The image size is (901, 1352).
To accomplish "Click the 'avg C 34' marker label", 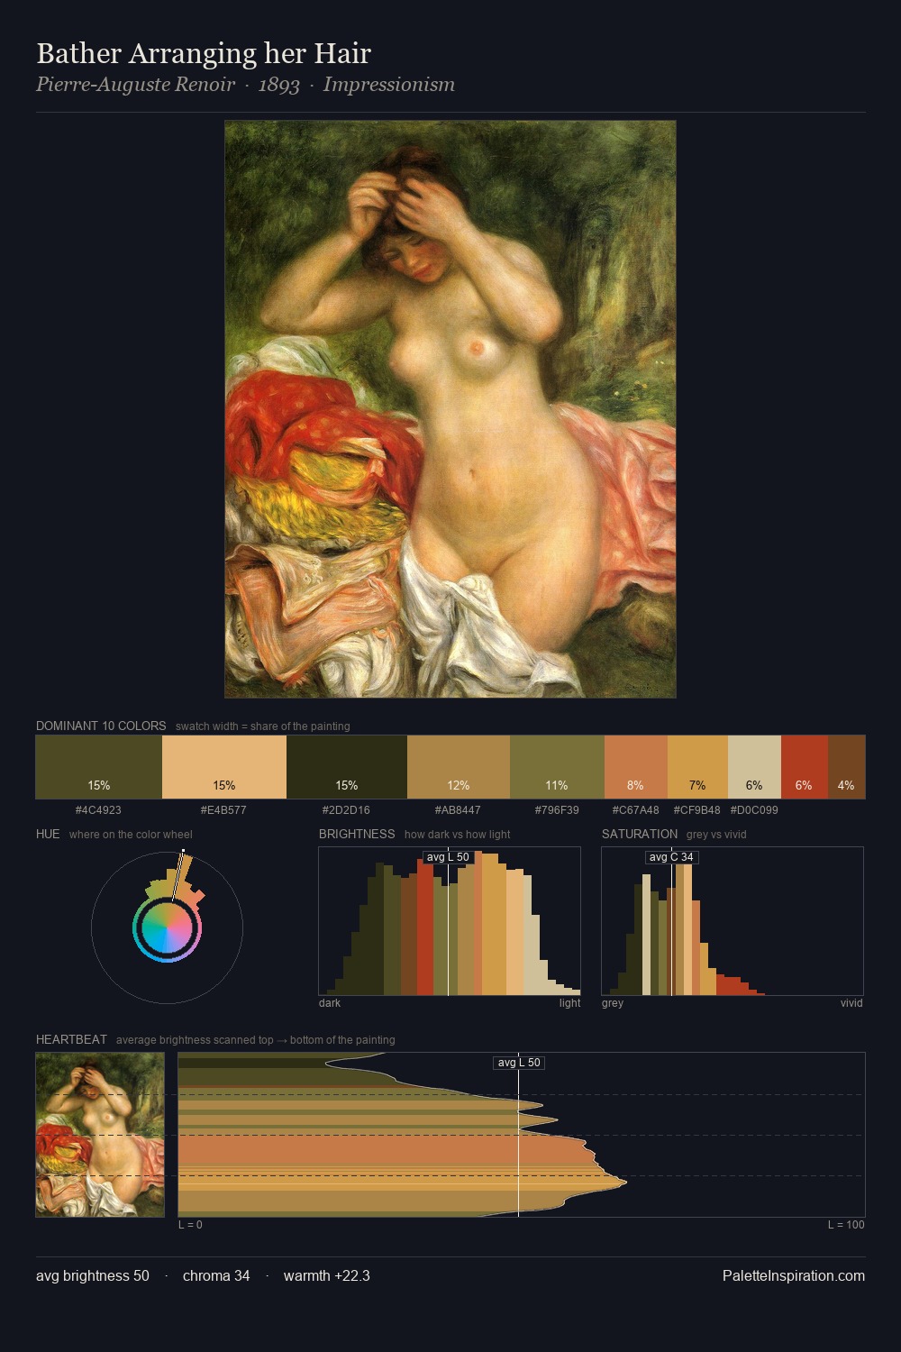I will (672, 857).
